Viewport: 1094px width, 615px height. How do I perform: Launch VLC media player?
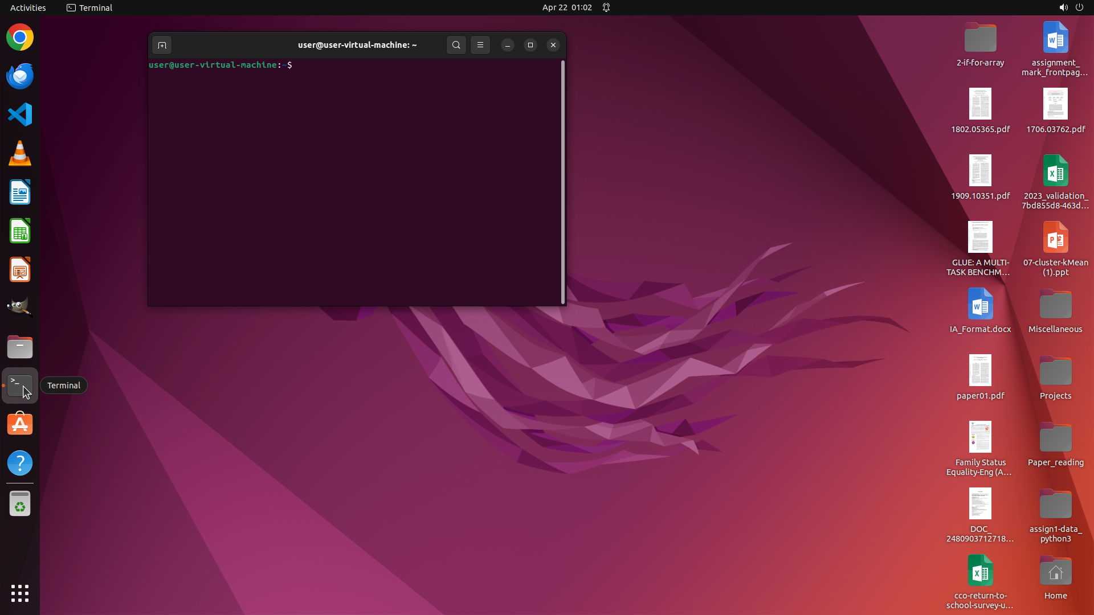[x=20, y=154]
